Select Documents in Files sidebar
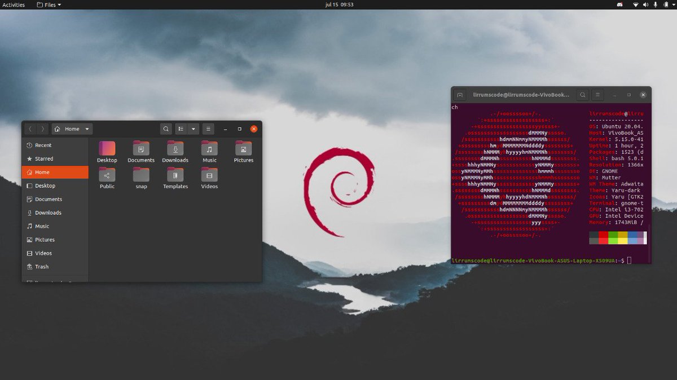Image resolution: width=677 pixels, height=380 pixels. click(x=55, y=199)
